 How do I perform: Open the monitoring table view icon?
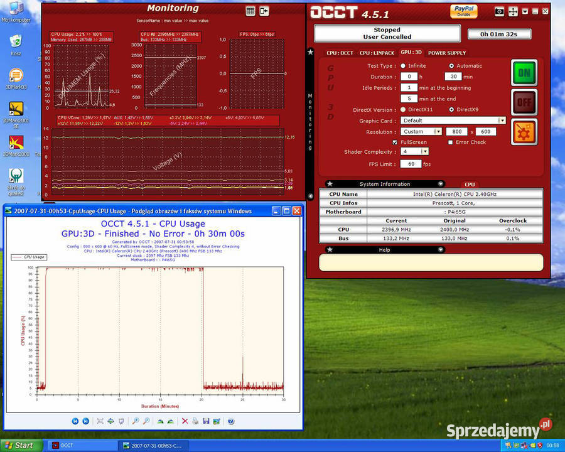250,11
